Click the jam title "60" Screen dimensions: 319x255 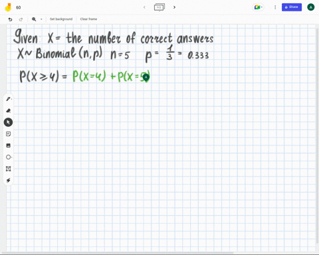pos(19,7)
